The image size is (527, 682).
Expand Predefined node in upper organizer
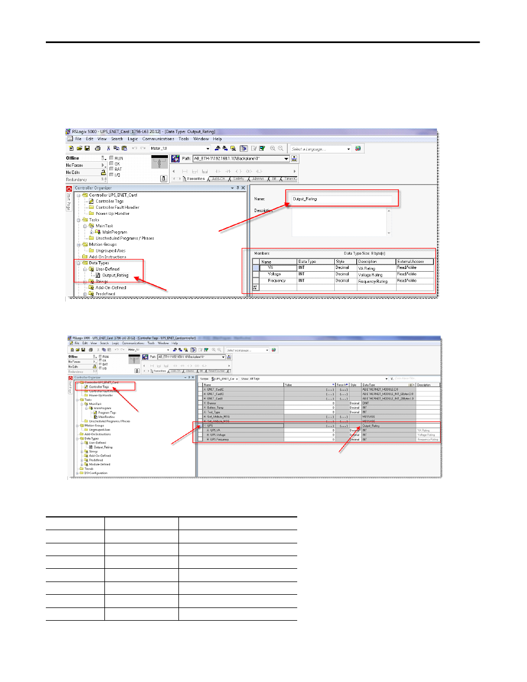click(x=85, y=294)
